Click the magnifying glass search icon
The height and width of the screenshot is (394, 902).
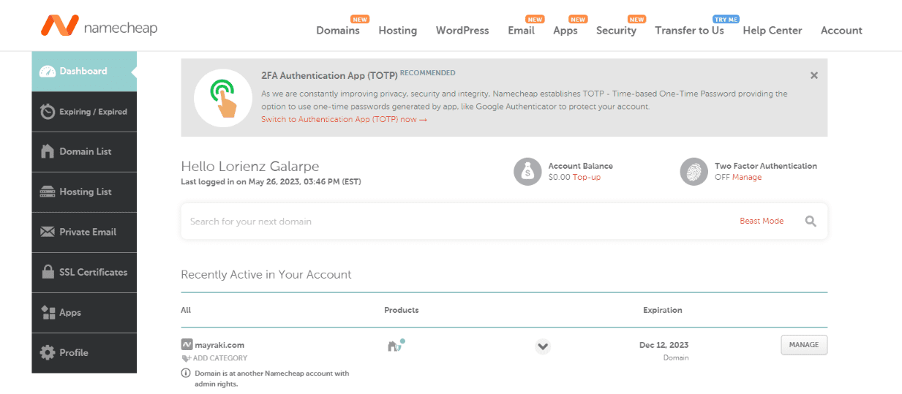tap(811, 221)
